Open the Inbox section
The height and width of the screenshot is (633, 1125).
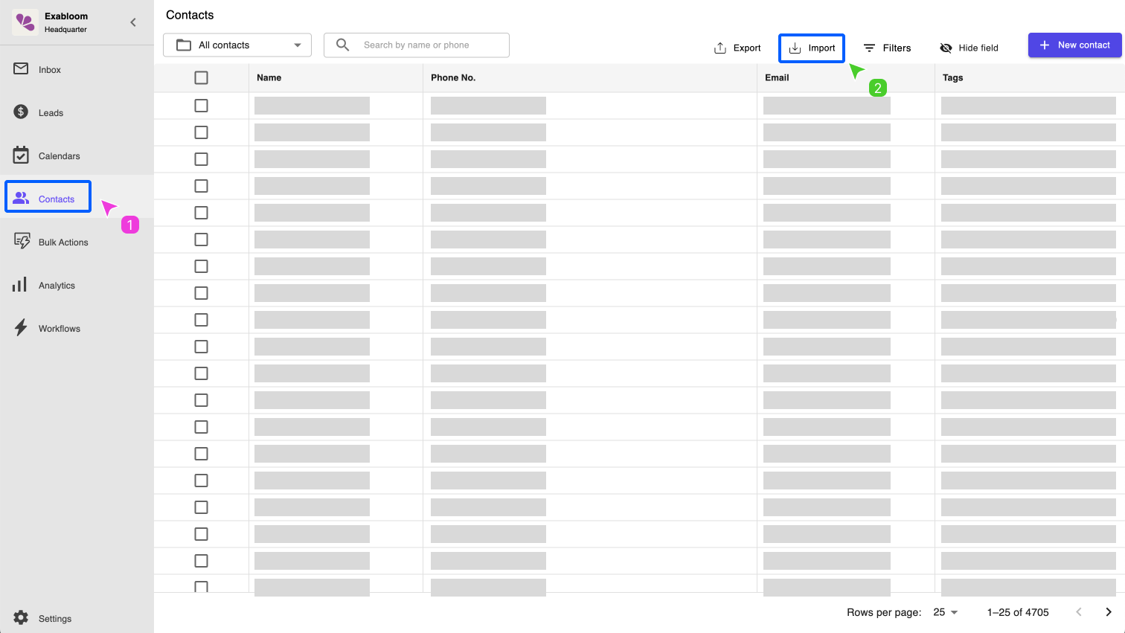click(x=50, y=69)
